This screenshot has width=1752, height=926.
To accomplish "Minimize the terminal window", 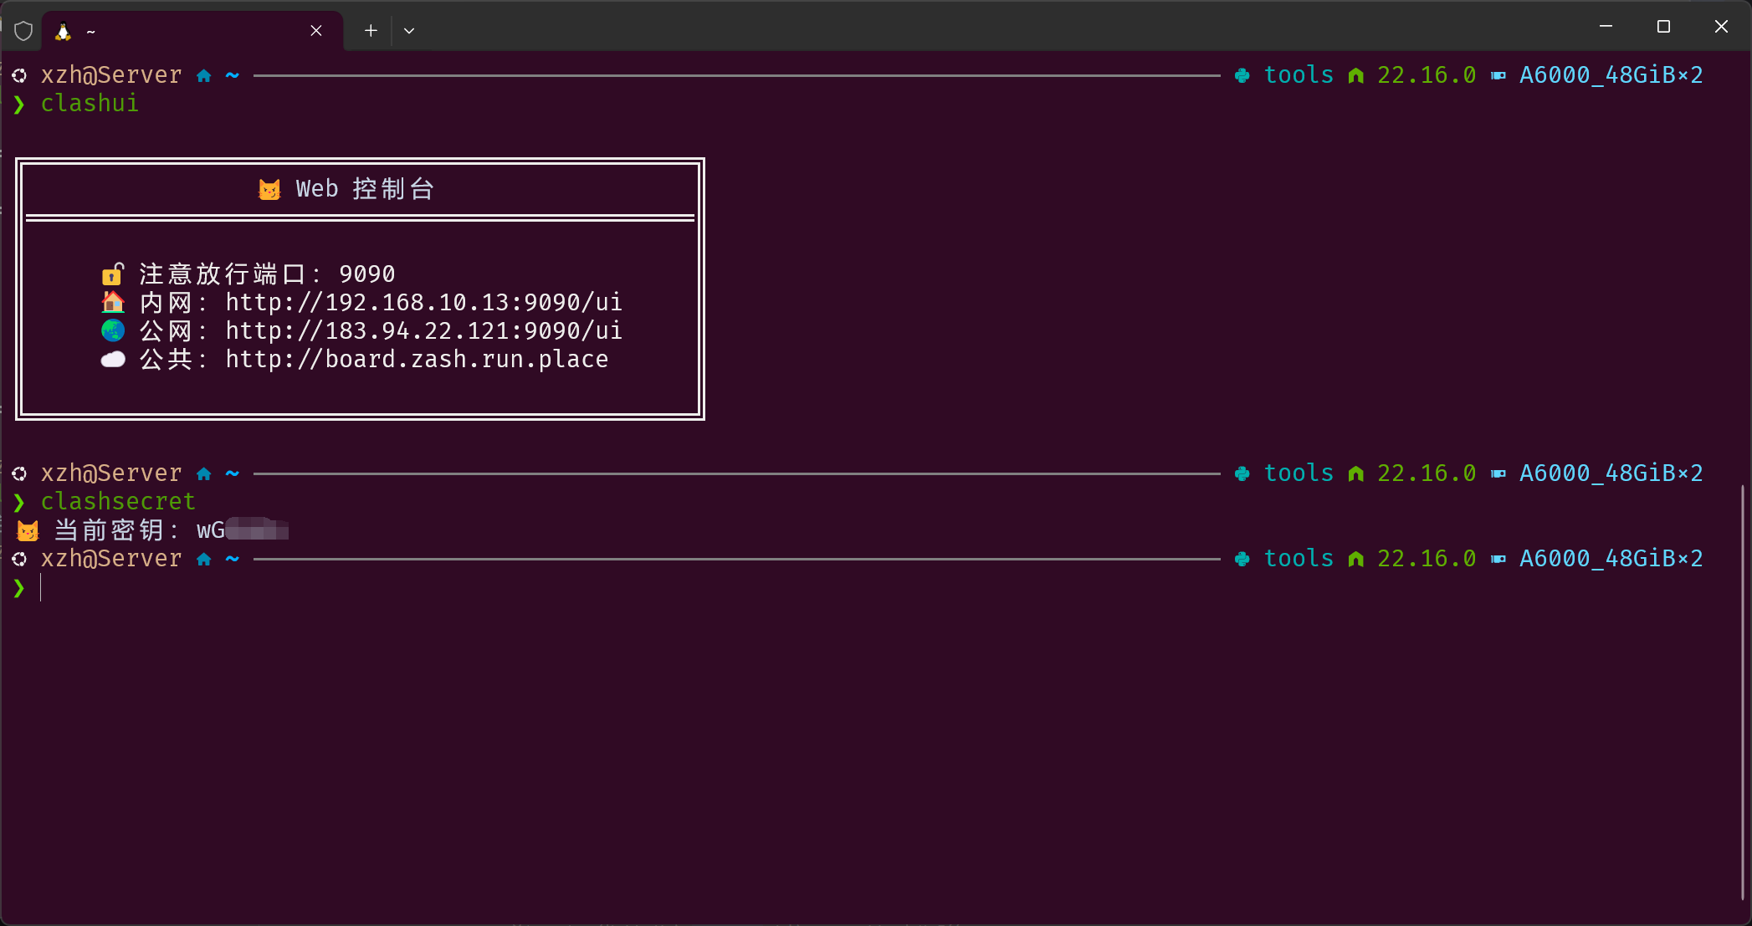I will [1606, 27].
